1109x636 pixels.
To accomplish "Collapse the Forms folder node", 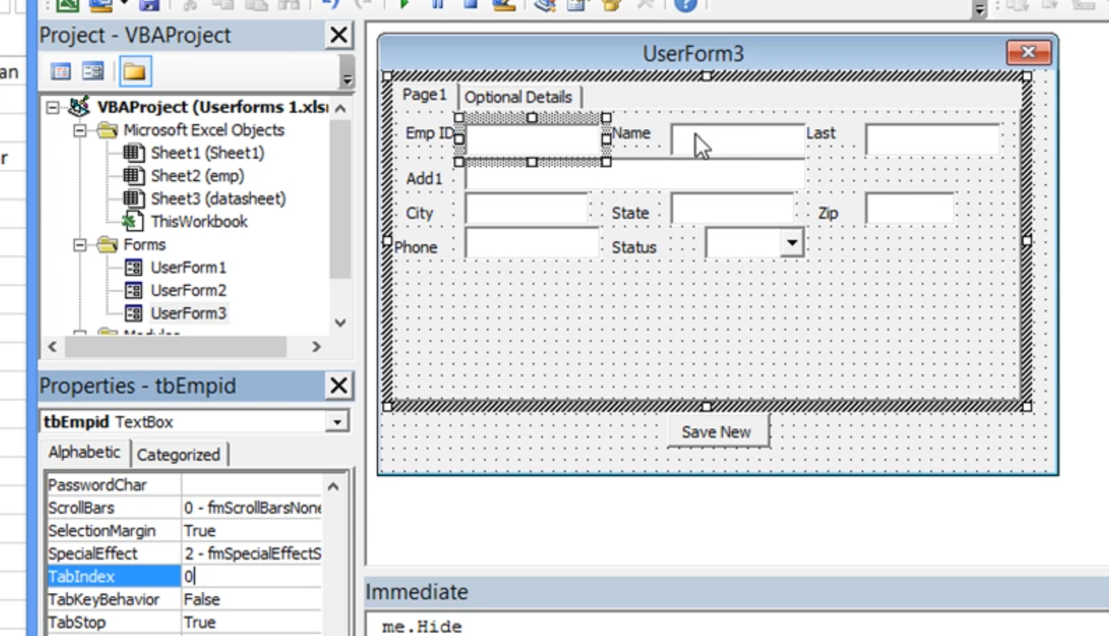I will coord(80,245).
